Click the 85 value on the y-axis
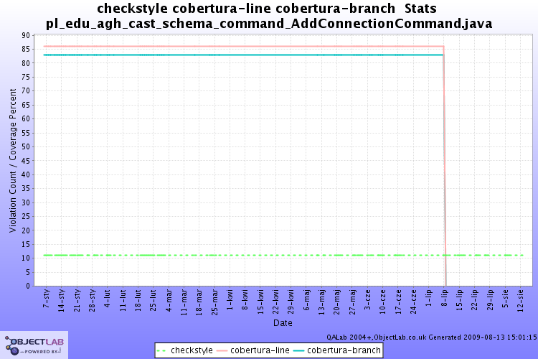 pos(26,49)
